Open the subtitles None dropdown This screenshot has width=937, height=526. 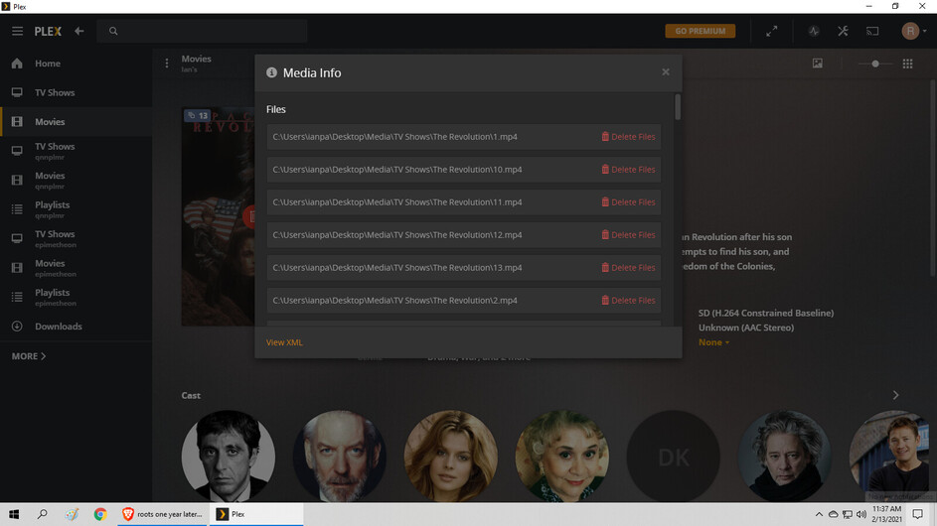click(713, 342)
